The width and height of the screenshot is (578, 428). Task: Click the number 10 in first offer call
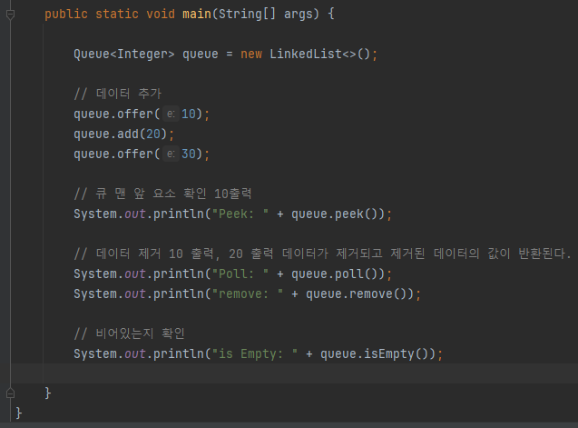pyautogui.click(x=189, y=114)
